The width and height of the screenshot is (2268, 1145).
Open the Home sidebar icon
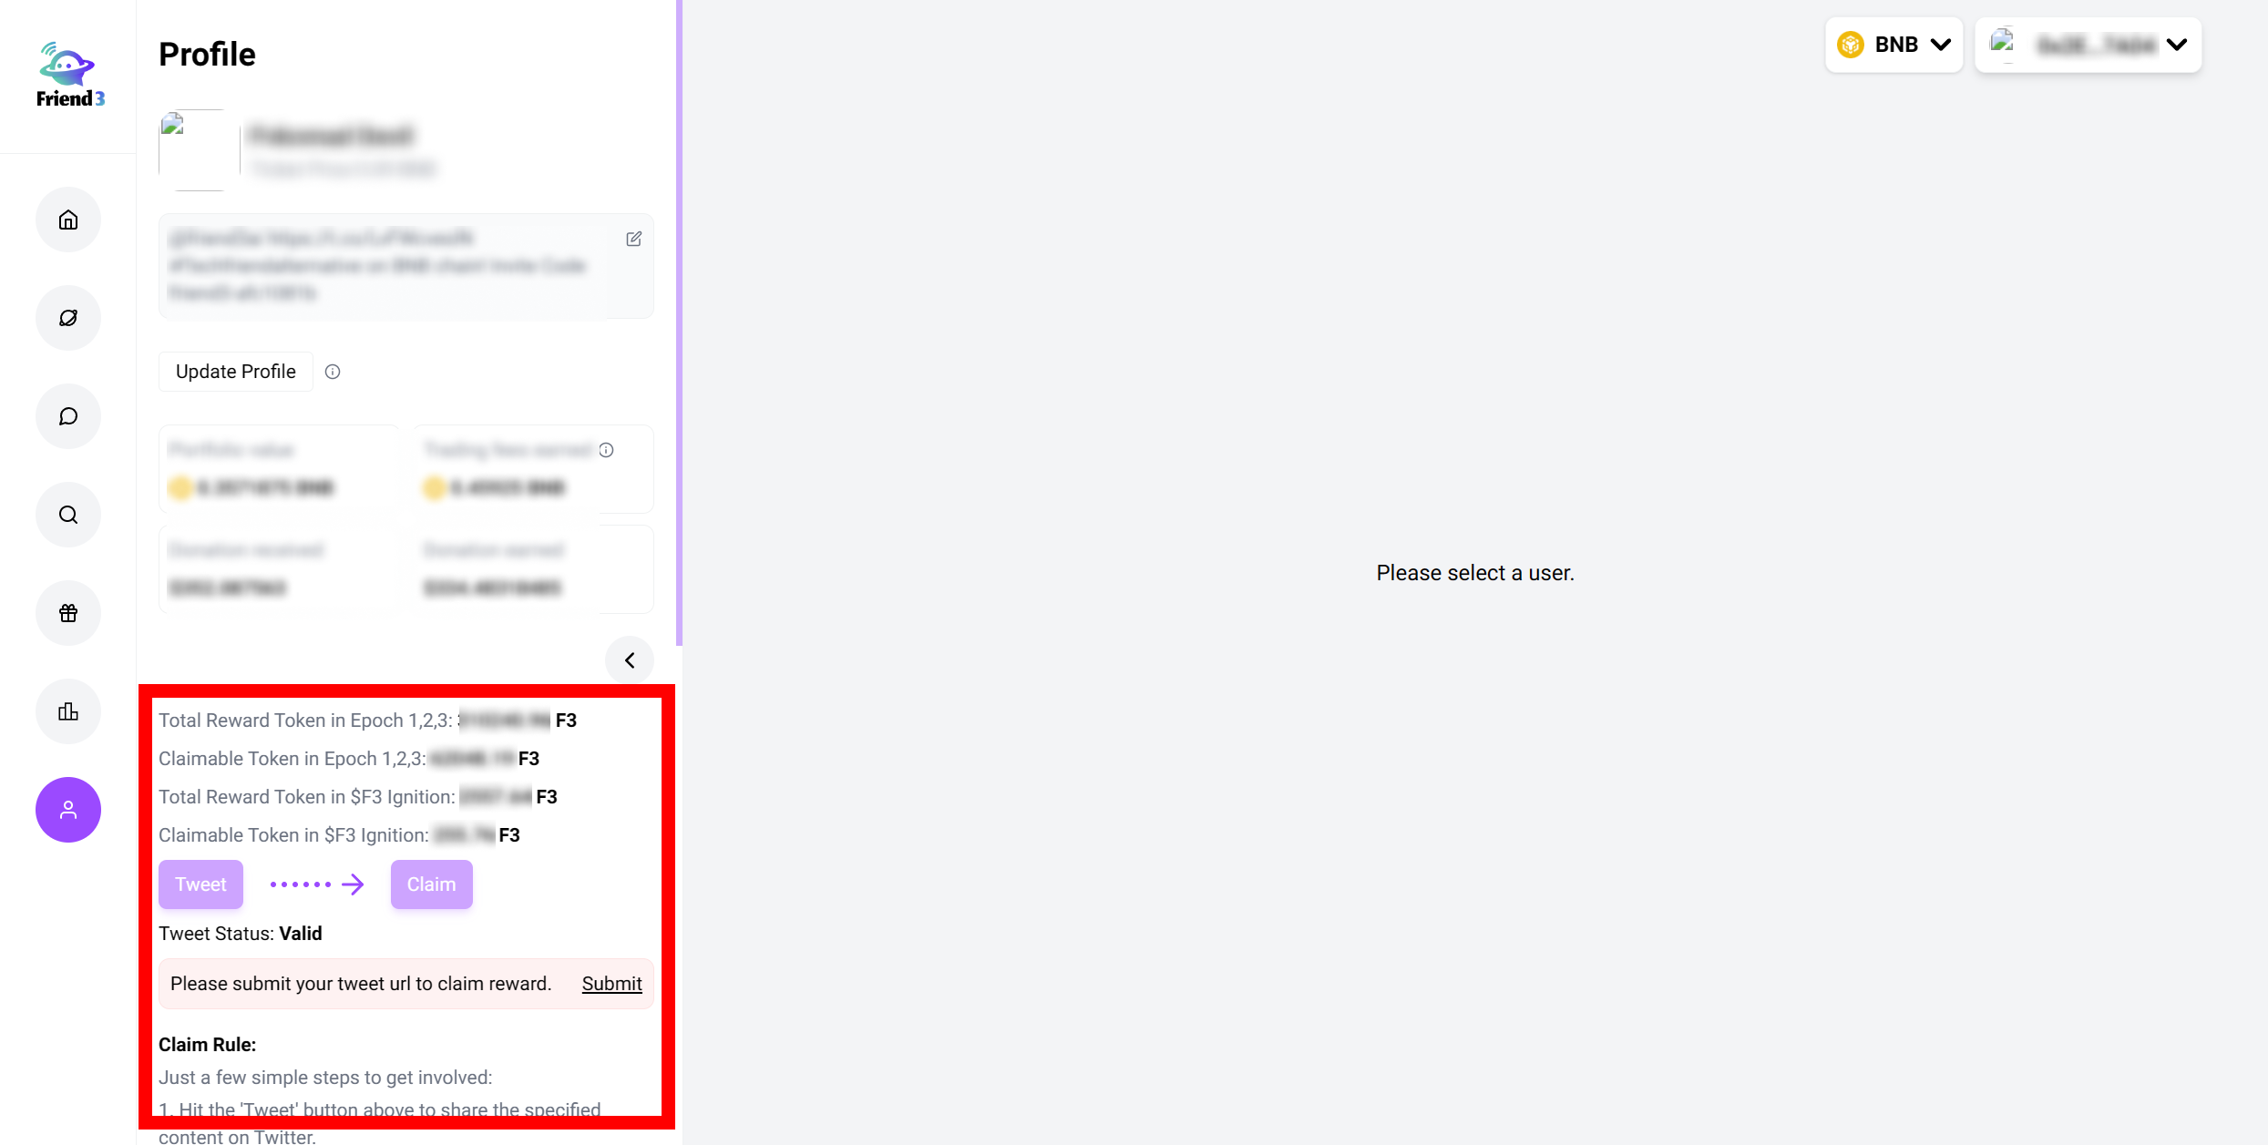(x=68, y=220)
